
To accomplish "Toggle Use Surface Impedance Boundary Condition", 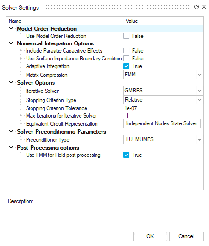I will (126, 59).
